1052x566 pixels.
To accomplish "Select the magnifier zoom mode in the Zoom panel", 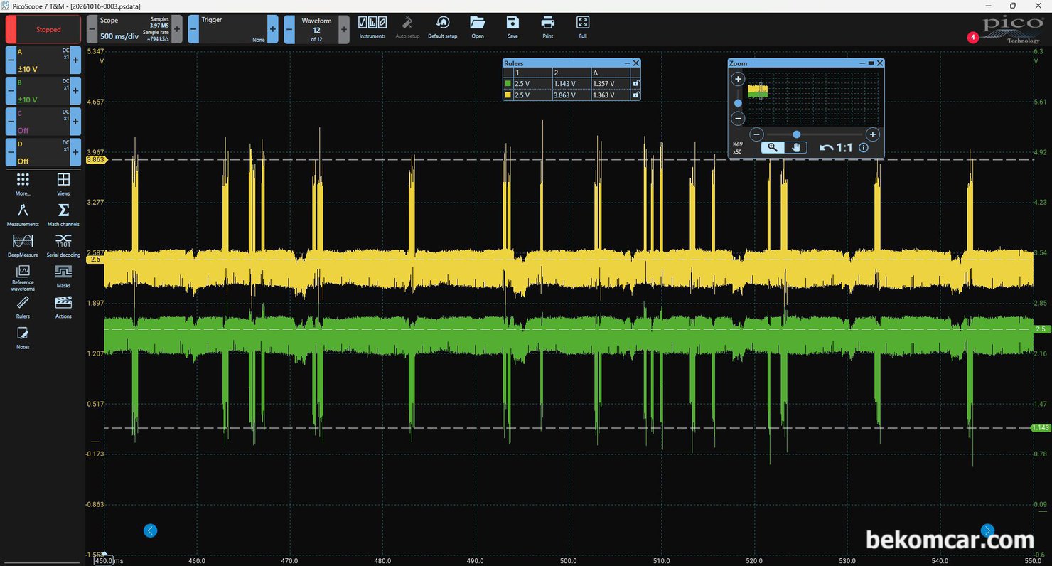I will coord(772,147).
